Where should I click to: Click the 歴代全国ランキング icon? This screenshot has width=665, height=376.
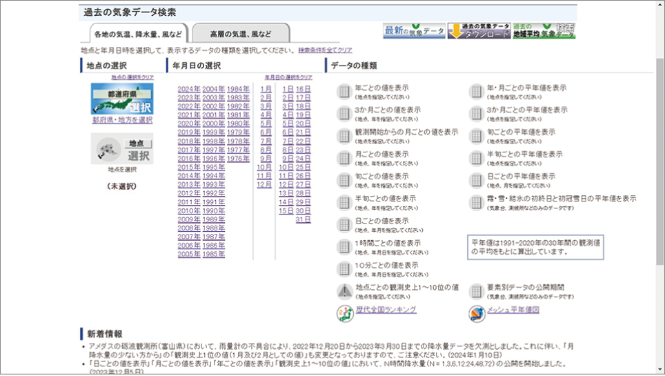[x=344, y=313]
